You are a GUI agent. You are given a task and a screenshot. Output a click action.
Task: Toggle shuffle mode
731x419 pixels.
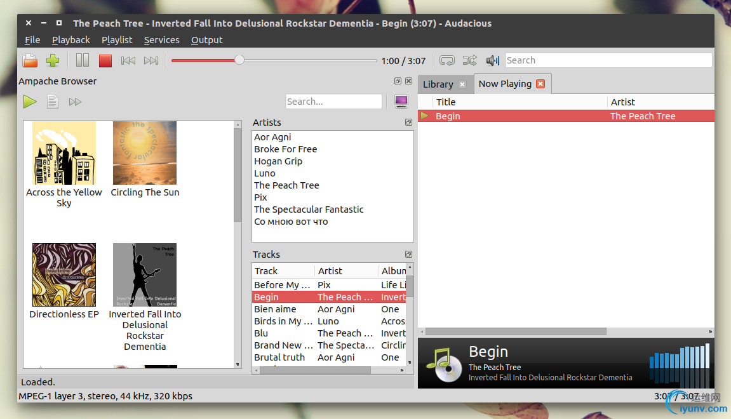click(469, 60)
